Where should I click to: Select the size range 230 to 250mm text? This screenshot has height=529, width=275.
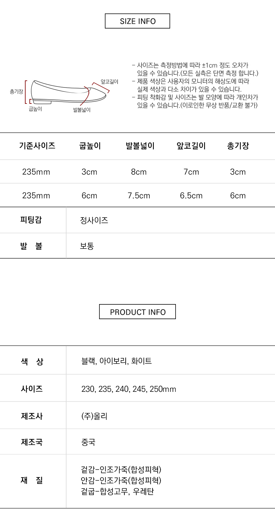129,389
